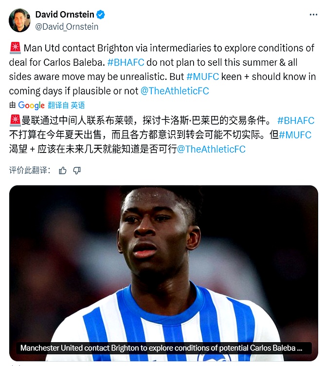Open the three-dot more options menu
This screenshot has height=366, width=324.
(313, 15)
